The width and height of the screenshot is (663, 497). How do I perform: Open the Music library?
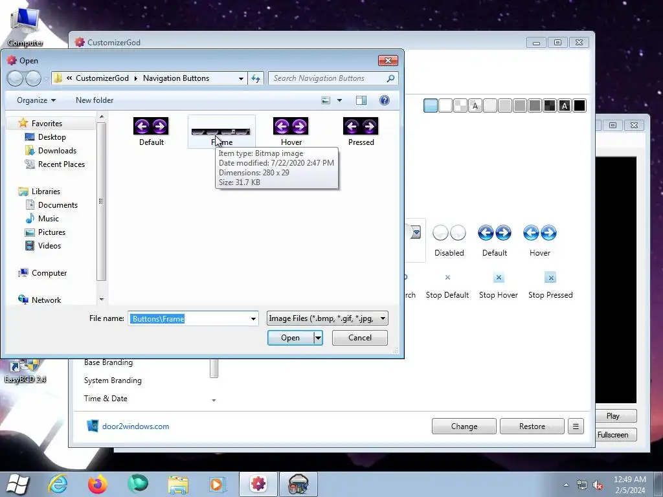click(48, 219)
